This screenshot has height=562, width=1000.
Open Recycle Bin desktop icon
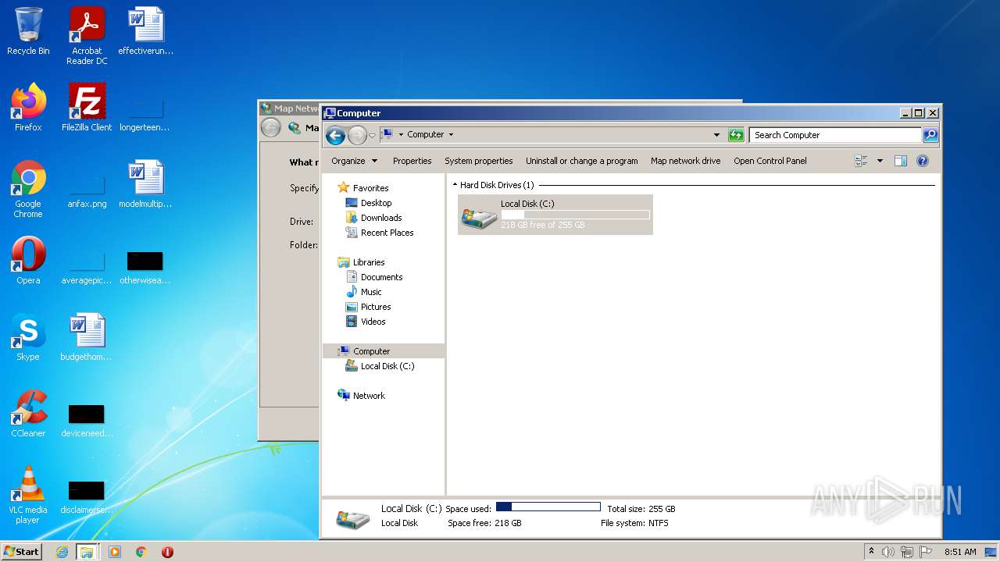(28, 32)
